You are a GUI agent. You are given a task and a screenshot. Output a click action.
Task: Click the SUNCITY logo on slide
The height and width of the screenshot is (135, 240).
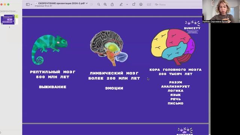192,27
